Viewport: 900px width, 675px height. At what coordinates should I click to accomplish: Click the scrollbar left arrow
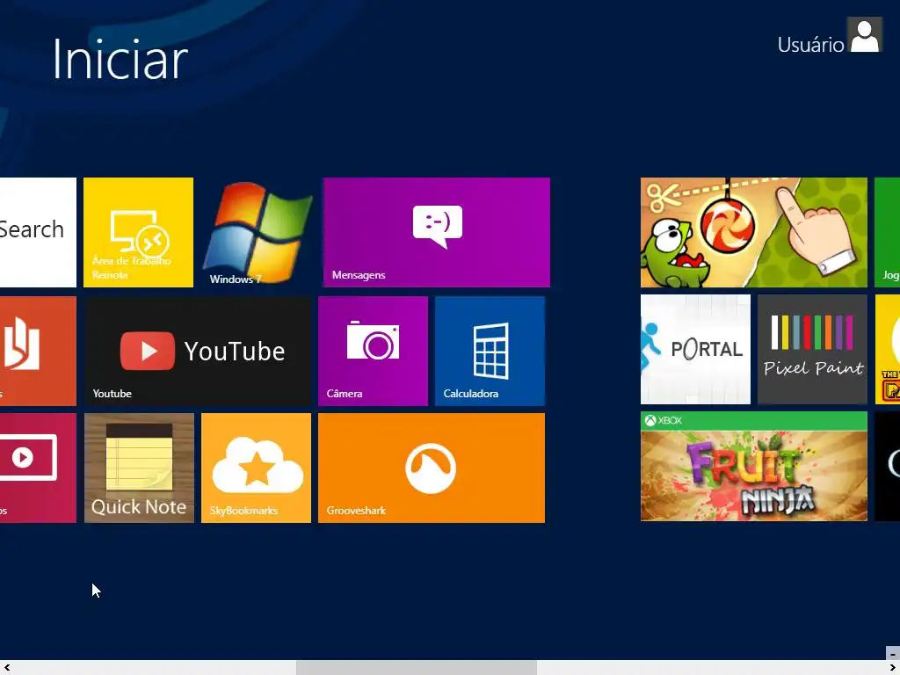click(7, 668)
